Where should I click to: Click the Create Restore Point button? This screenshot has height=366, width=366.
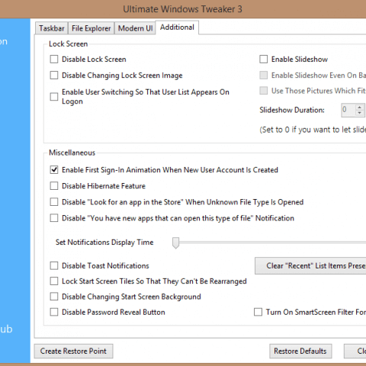click(73, 352)
